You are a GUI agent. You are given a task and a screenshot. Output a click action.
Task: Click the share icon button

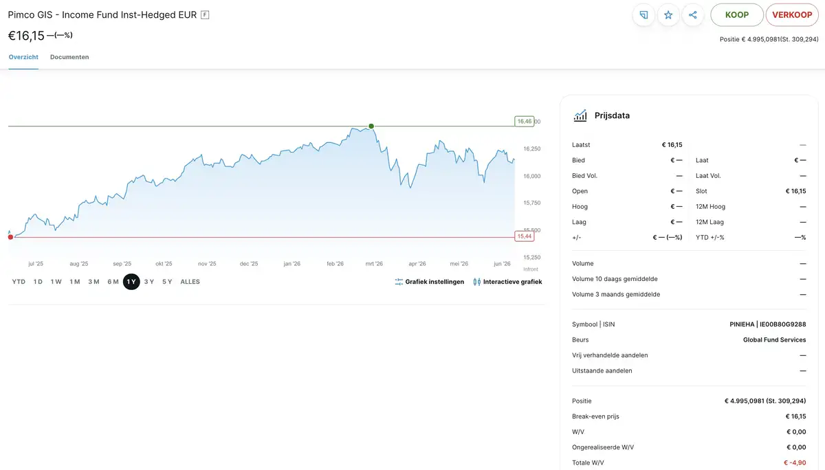tap(692, 14)
